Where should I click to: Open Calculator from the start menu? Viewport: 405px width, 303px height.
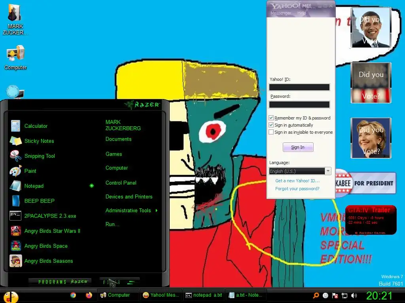pyautogui.click(x=36, y=126)
